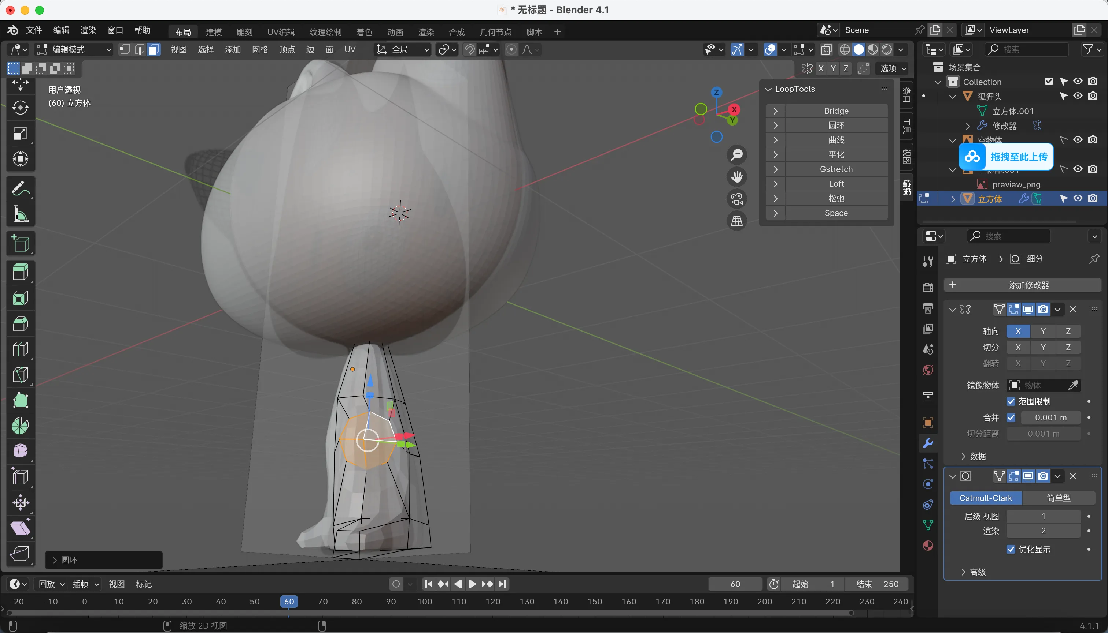The height and width of the screenshot is (633, 1108).
Task: Toggle X-ray display in viewport header
Action: tap(826, 49)
